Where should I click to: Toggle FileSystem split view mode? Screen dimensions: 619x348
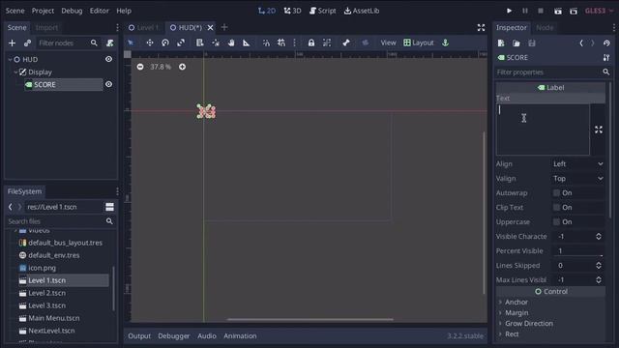tap(109, 207)
